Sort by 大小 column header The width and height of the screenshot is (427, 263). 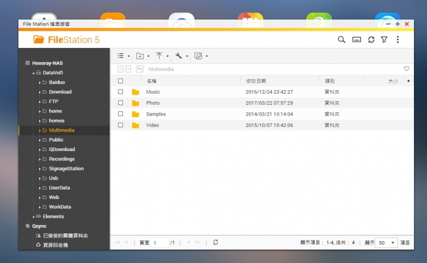[x=393, y=81]
